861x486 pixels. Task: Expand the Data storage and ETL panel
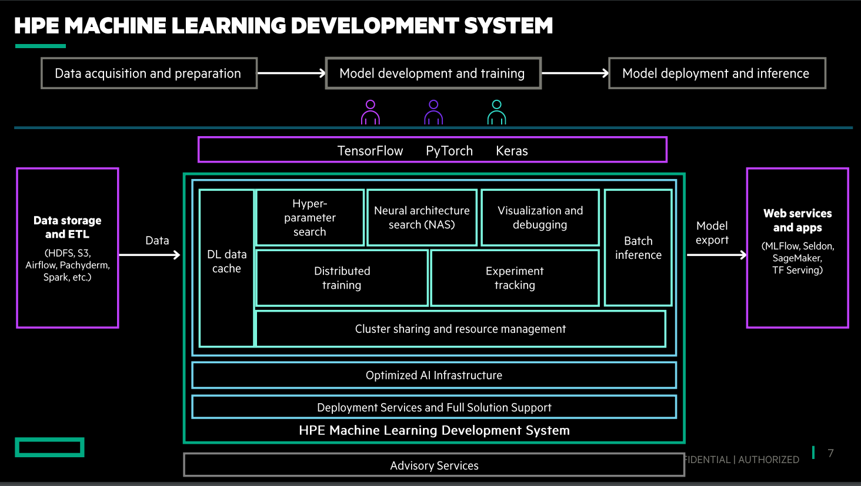point(67,247)
